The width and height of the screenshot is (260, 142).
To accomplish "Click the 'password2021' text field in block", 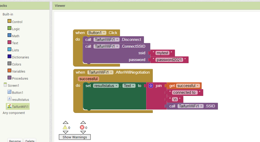I will pos(169,60).
